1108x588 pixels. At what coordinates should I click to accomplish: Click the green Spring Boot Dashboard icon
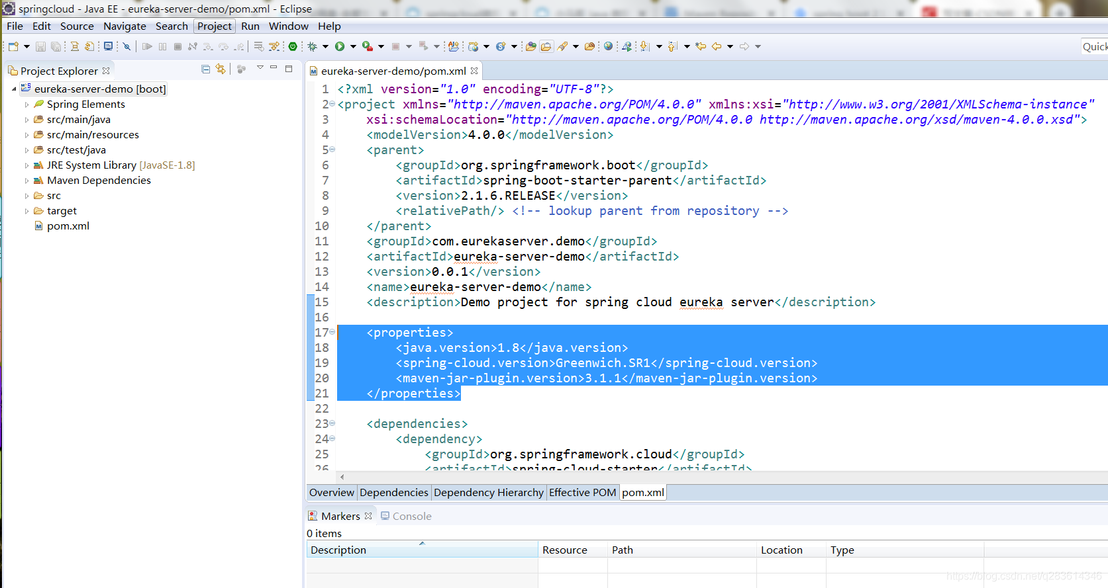pyautogui.click(x=293, y=46)
